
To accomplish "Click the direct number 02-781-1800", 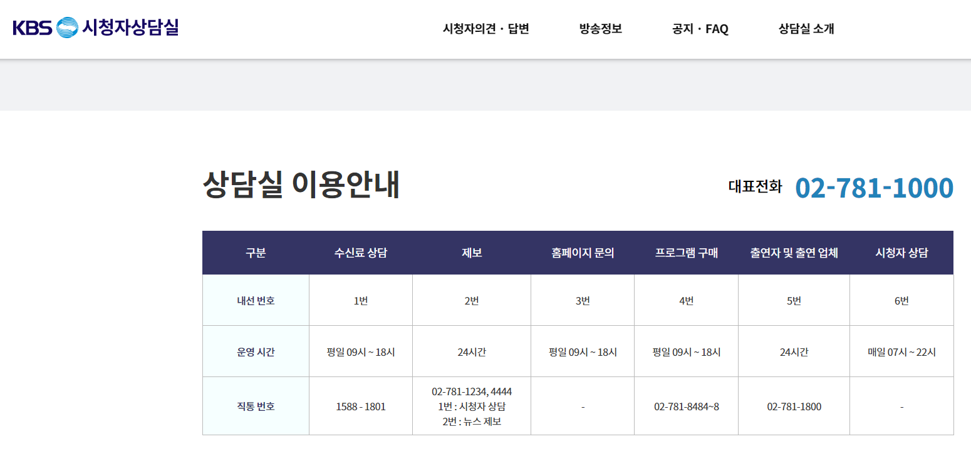I will [794, 406].
